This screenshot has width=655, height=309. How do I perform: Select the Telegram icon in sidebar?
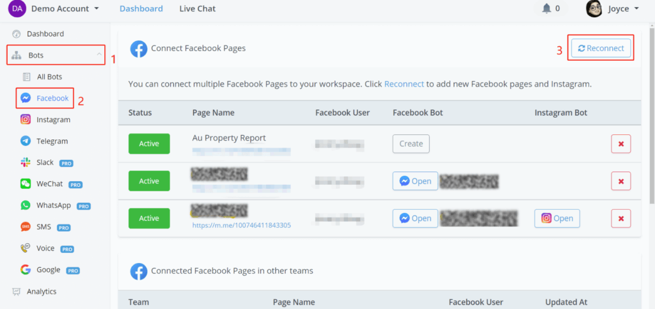point(26,141)
